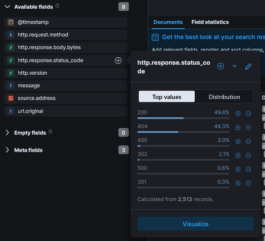Filter for status code 200 value
Viewport: 265px width, 241px height.
tap(238, 114)
